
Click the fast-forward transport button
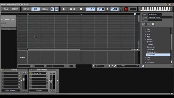[74, 9]
